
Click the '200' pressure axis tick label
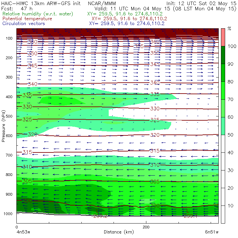pos(9,58)
